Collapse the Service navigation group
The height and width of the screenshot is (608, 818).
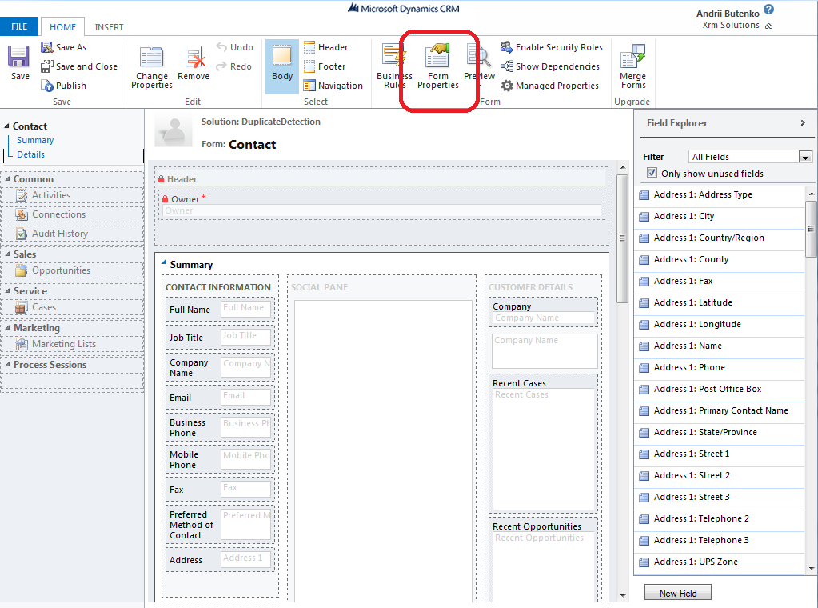pyautogui.click(x=7, y=290)
